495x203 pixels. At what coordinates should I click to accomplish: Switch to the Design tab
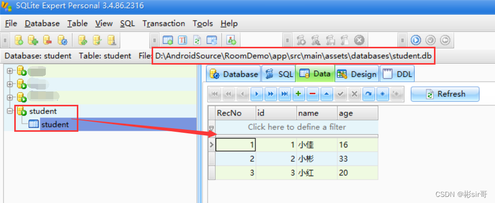tap(357, 74)
